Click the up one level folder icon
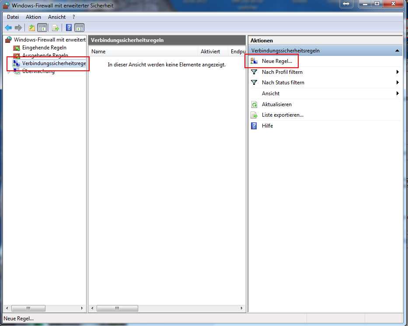408x326 pixels. (x=32, y=28)
